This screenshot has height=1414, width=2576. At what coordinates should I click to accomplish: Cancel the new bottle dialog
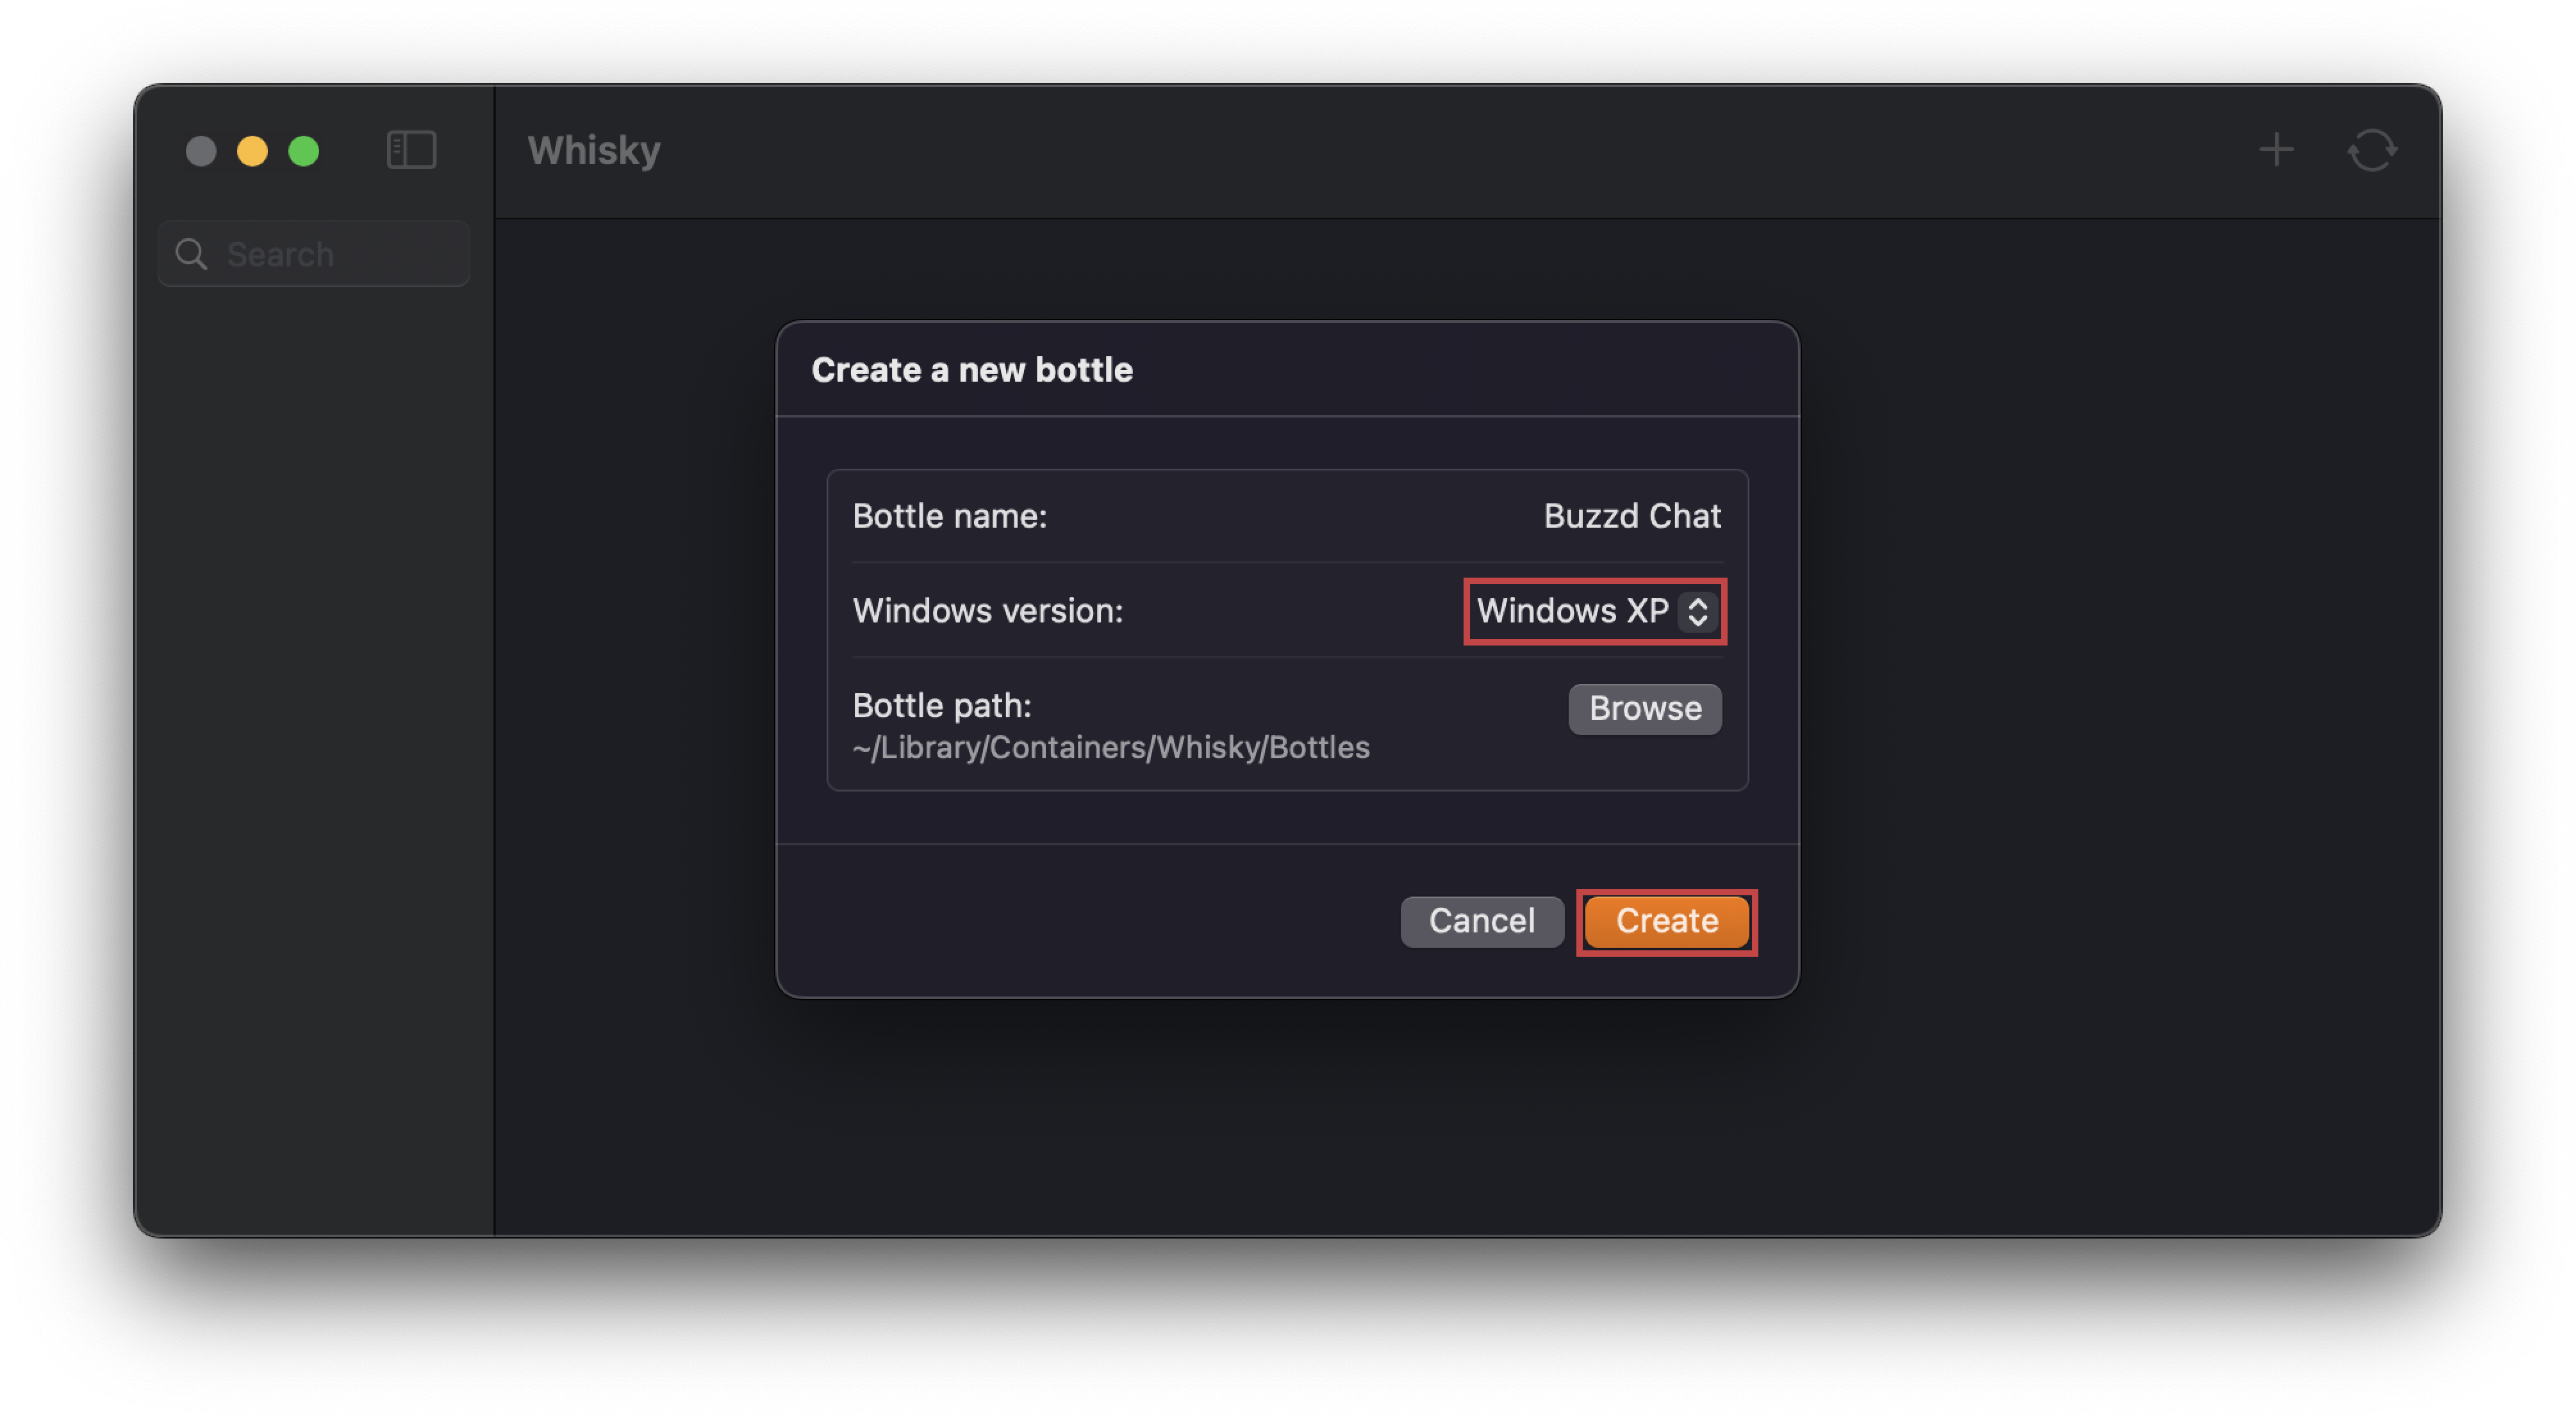[x=1481, y=920]
